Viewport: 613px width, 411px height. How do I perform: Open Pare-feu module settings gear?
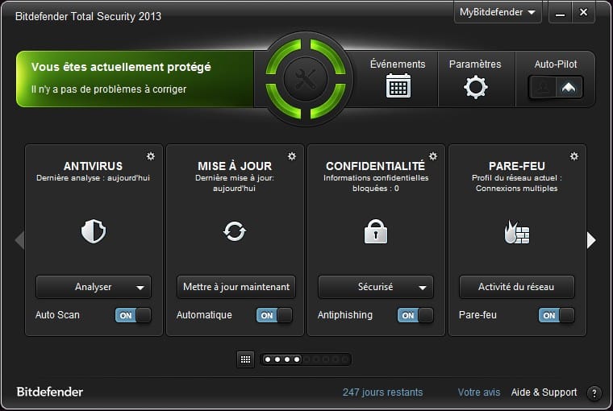(x=574, y=156)
